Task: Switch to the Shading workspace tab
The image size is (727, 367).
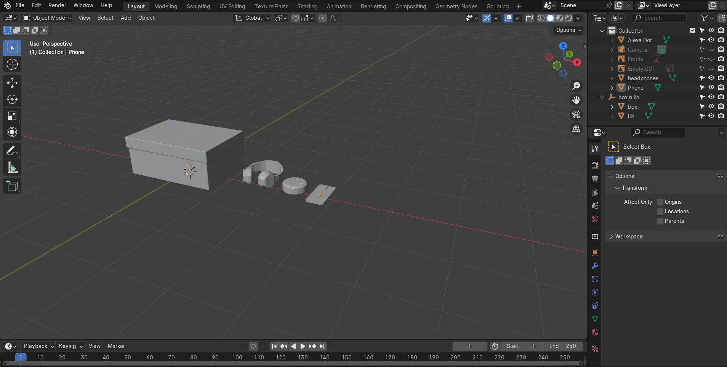Action: tap(307, 6)
